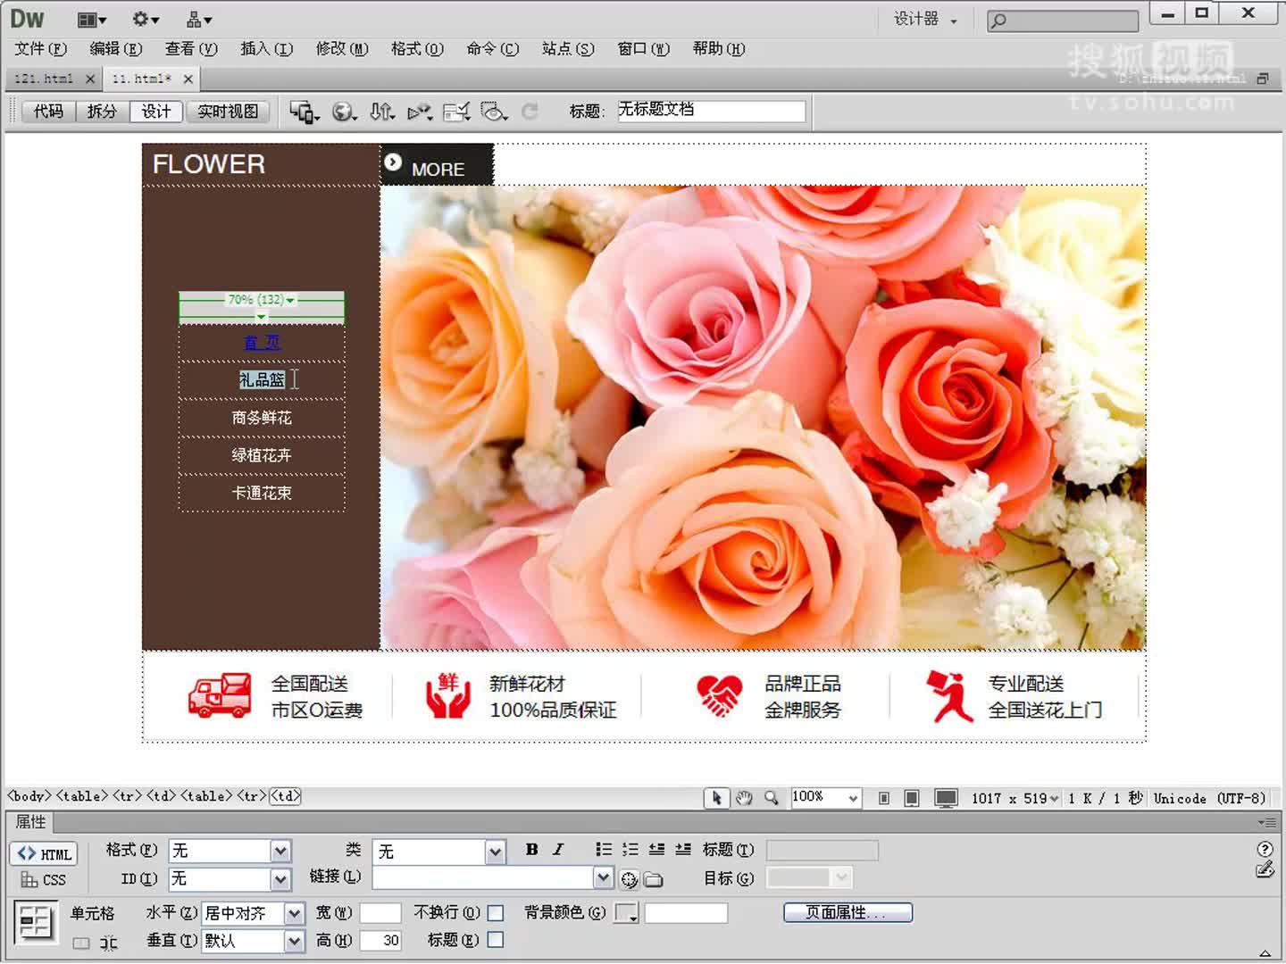Click the tablet size window icon
Screen dimensions: 1286x964
[912, 798]
